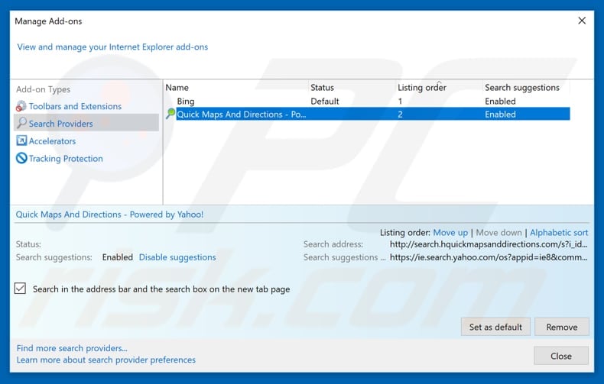Click Quick Maps row Enabled suggestions cell

click(x=500, y=115)
